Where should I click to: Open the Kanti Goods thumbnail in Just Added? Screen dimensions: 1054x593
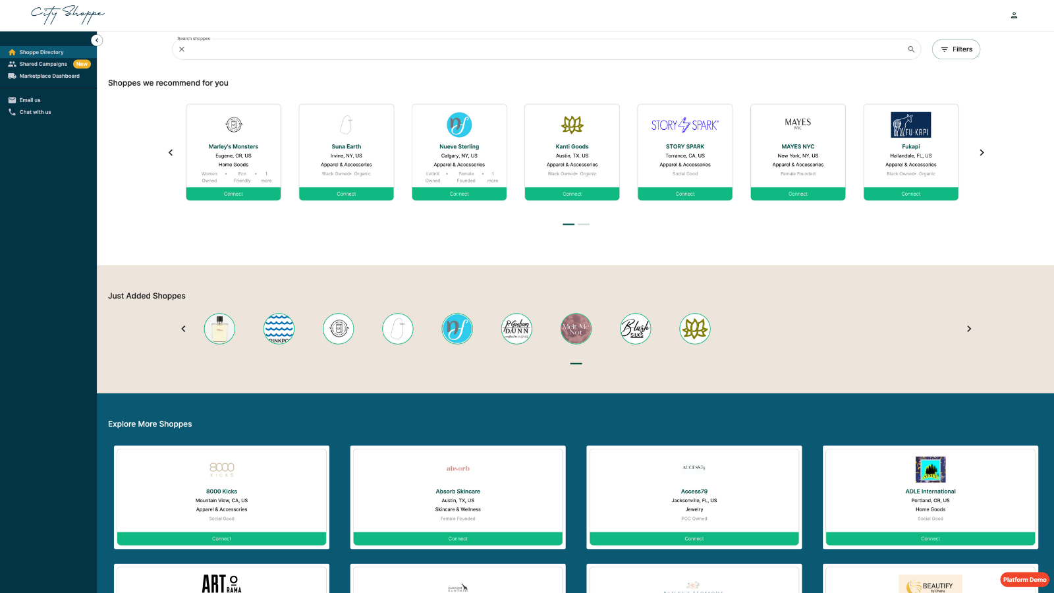[695, 329]
